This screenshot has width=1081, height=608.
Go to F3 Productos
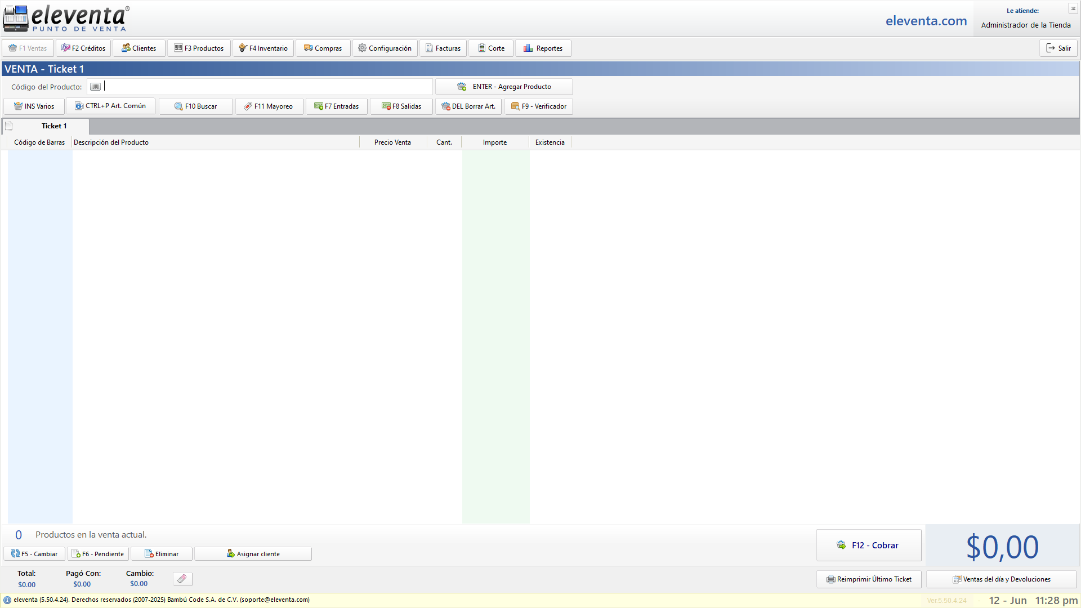199,48
